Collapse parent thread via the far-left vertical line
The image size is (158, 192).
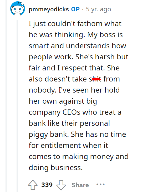6,96
